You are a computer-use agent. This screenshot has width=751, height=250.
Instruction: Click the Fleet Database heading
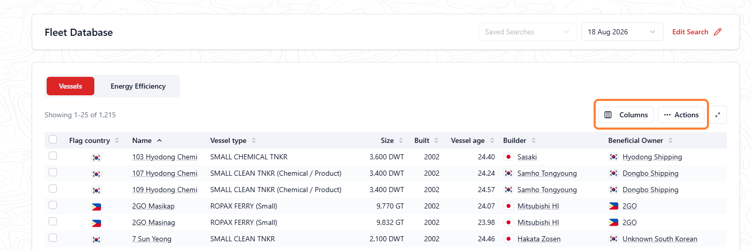coord(78,32)
